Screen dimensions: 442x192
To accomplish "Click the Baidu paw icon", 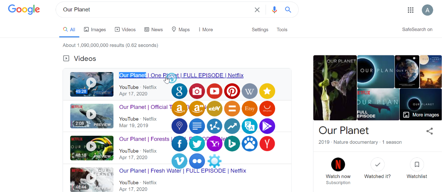I will (249, 143).
